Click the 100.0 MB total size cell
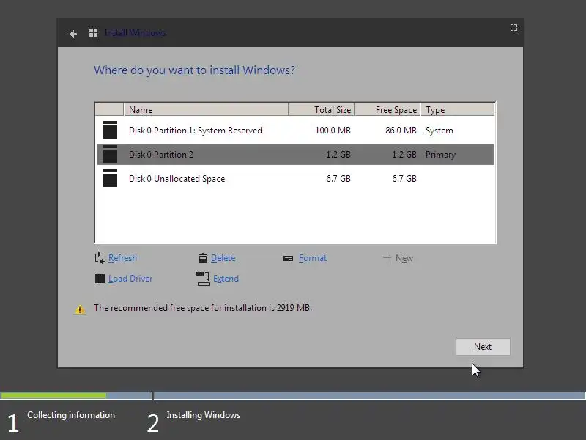The width and height of the screenshot is (586, 440). [x=333, y=131]
